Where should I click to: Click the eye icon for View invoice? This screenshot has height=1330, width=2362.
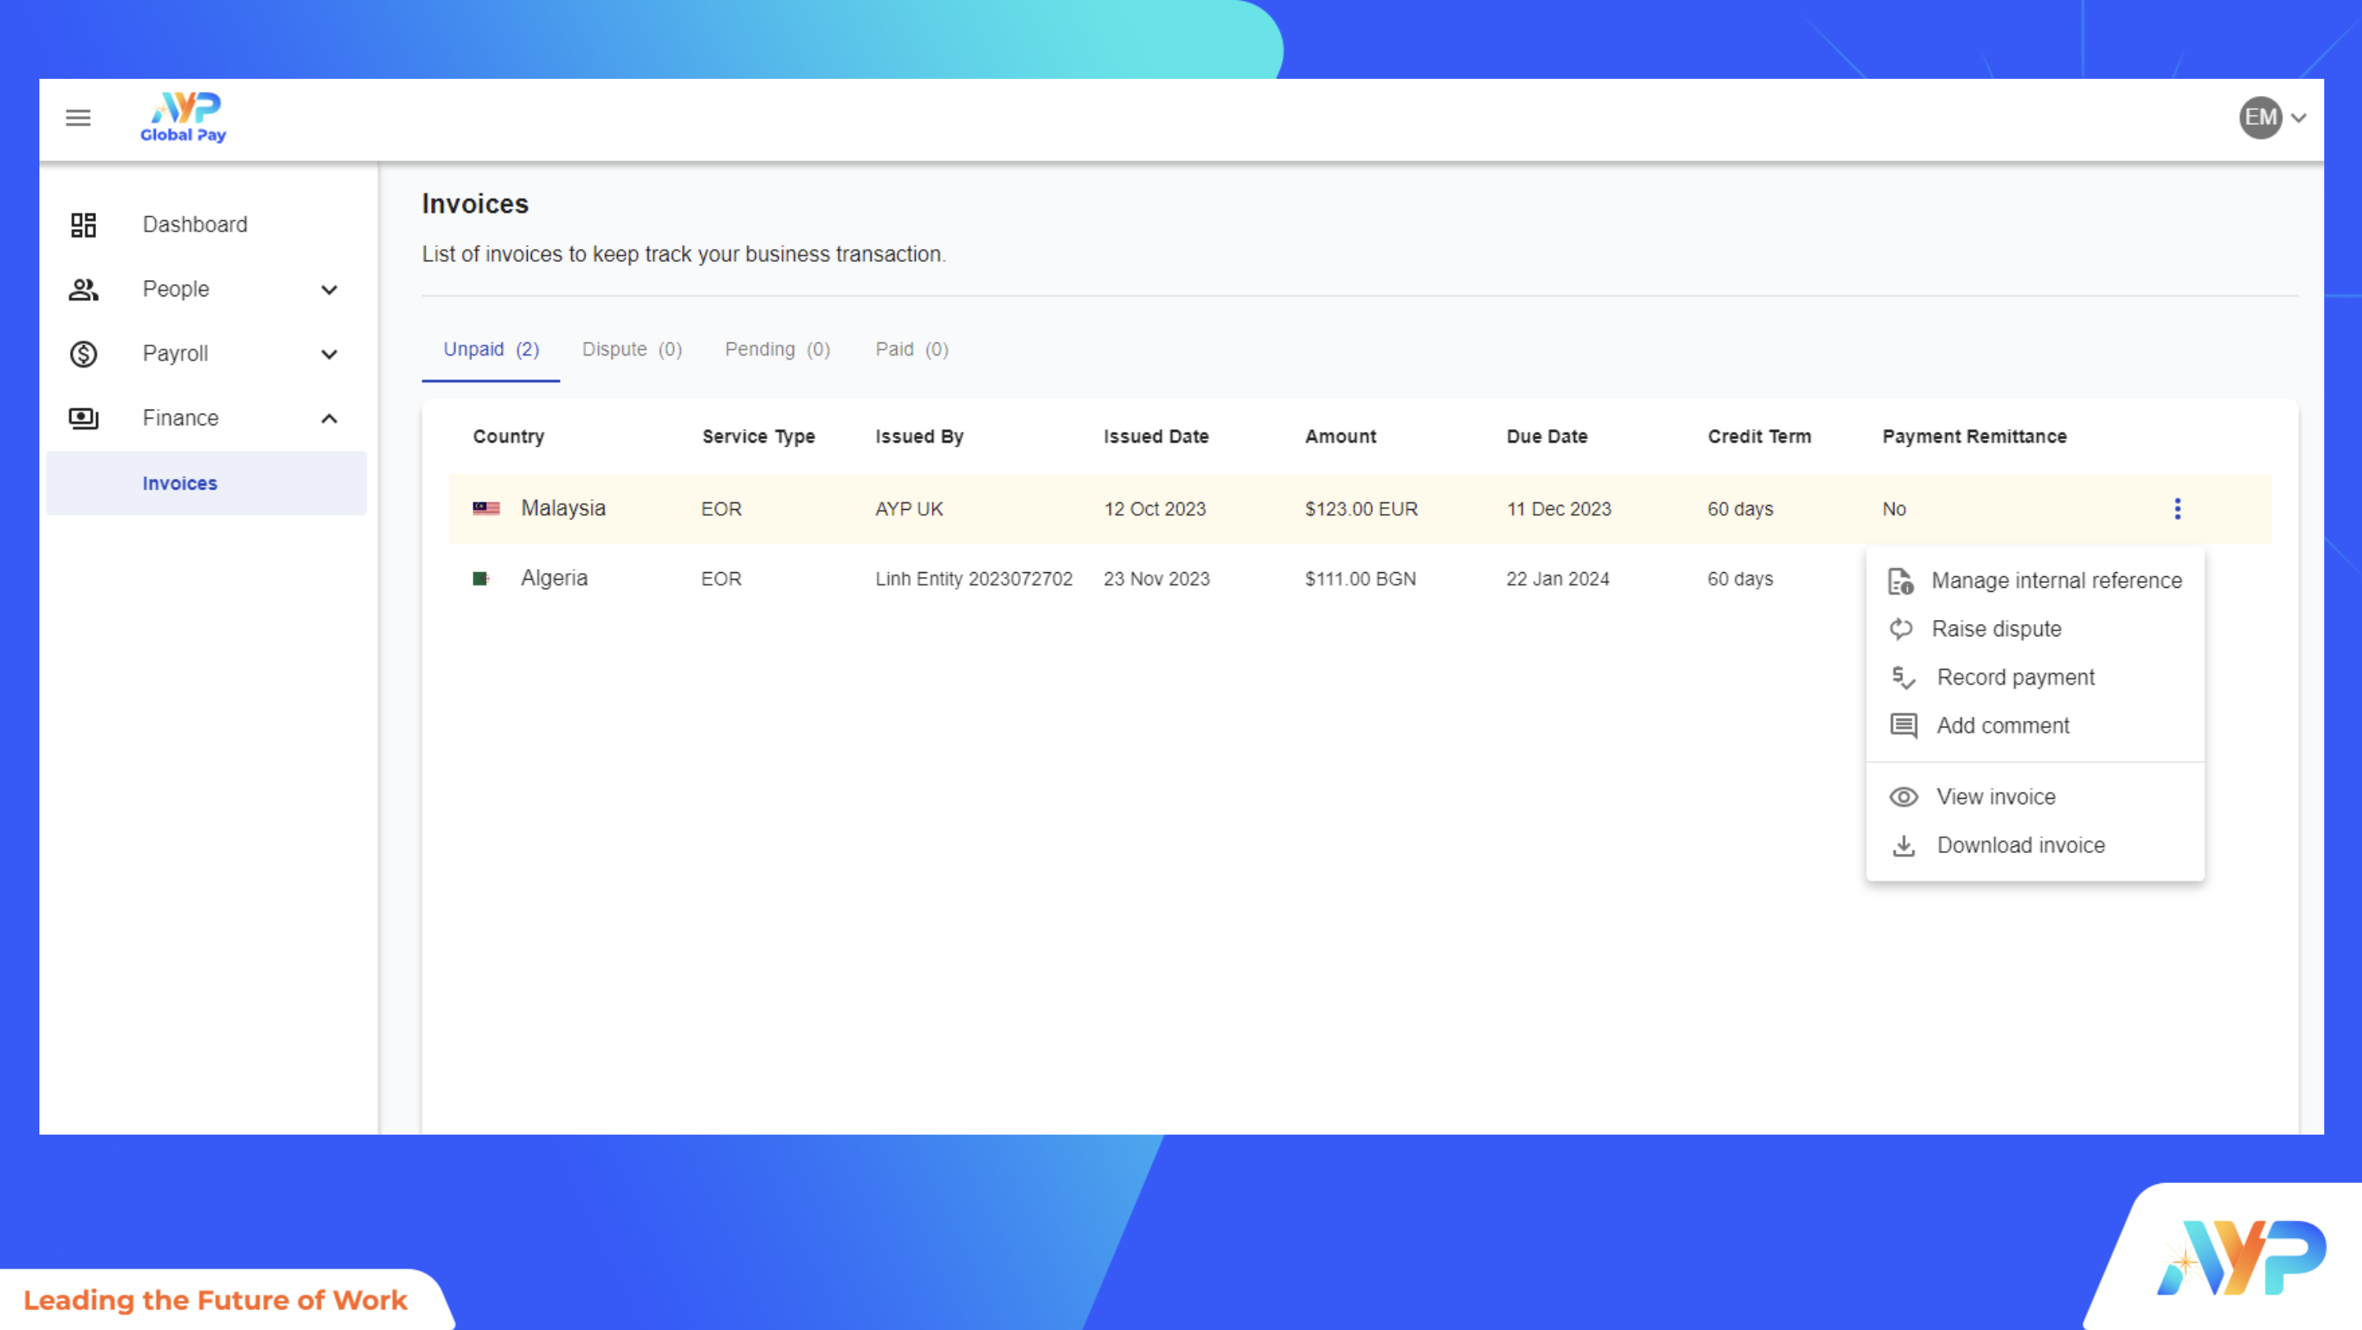tap(1903, 797)
